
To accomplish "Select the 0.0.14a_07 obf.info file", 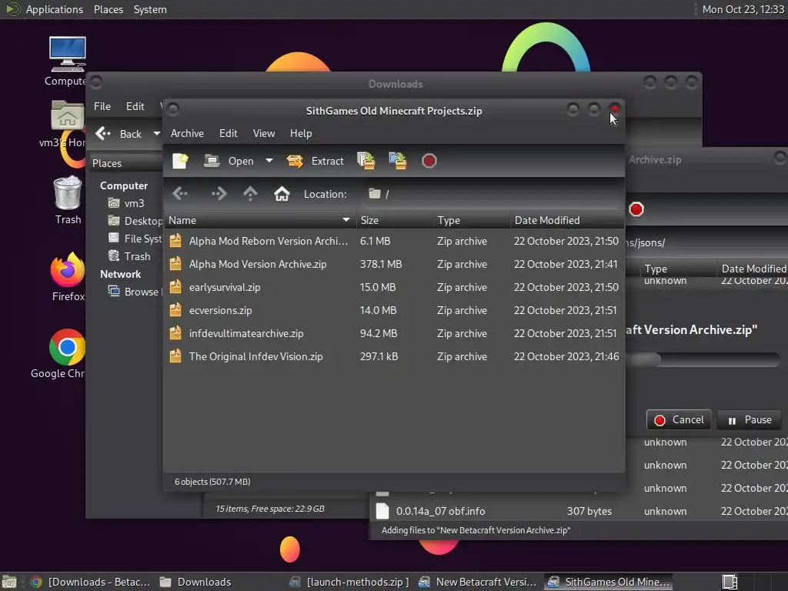I will (x=580, y=511).
